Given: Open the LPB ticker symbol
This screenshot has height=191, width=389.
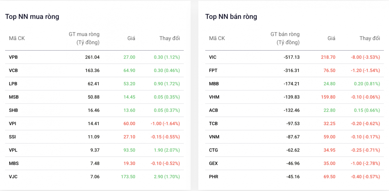Looking at the screenshot, I should tap(13, 84).
